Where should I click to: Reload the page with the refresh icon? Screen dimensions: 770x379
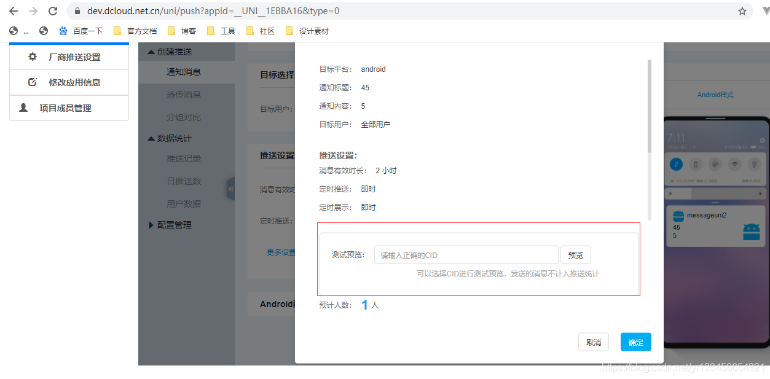pos(53,11)
